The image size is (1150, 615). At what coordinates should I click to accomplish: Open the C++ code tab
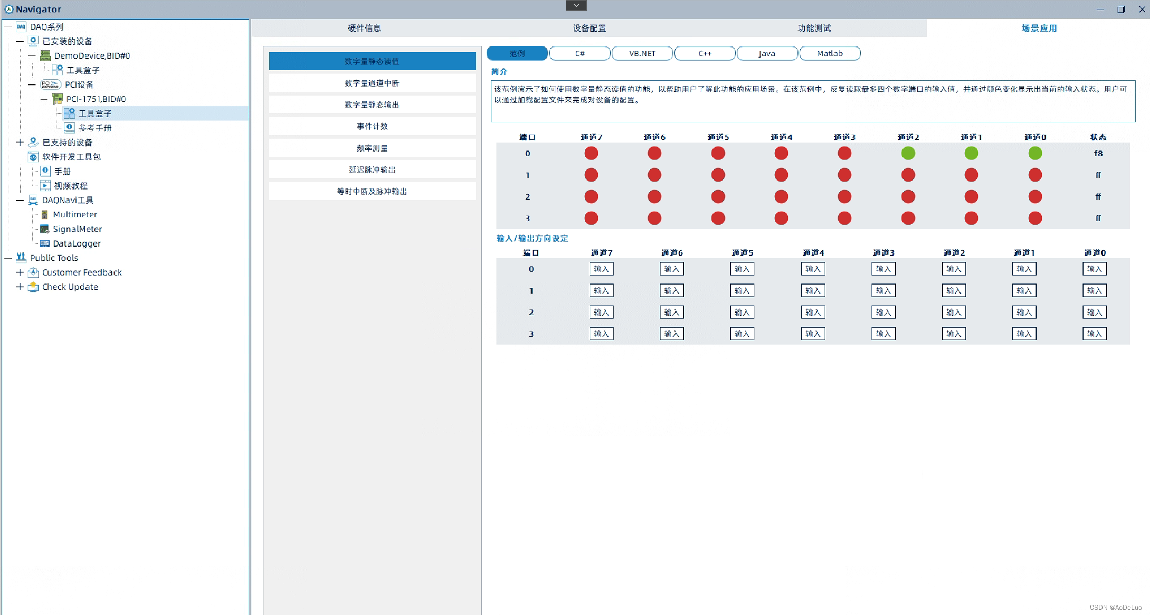coord(705,53)
